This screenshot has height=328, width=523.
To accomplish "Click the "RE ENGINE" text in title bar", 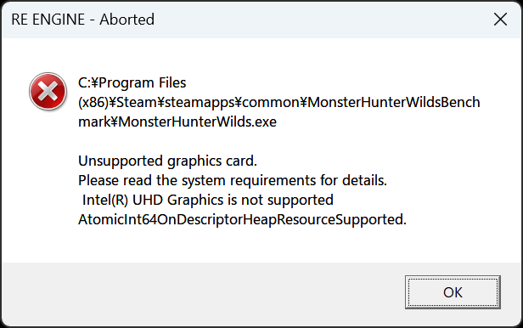I will click(x=48, y=20).
